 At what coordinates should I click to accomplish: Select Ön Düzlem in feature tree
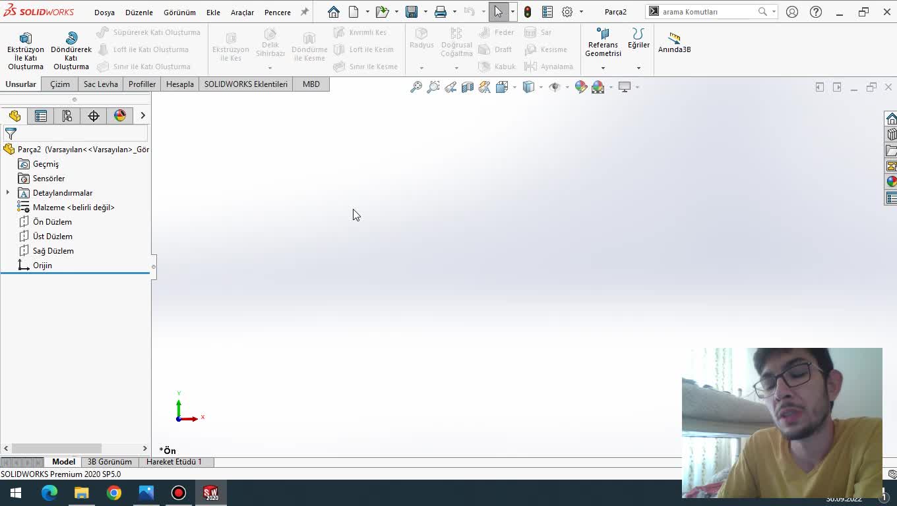pyautogui.click(x=52, y=222)
